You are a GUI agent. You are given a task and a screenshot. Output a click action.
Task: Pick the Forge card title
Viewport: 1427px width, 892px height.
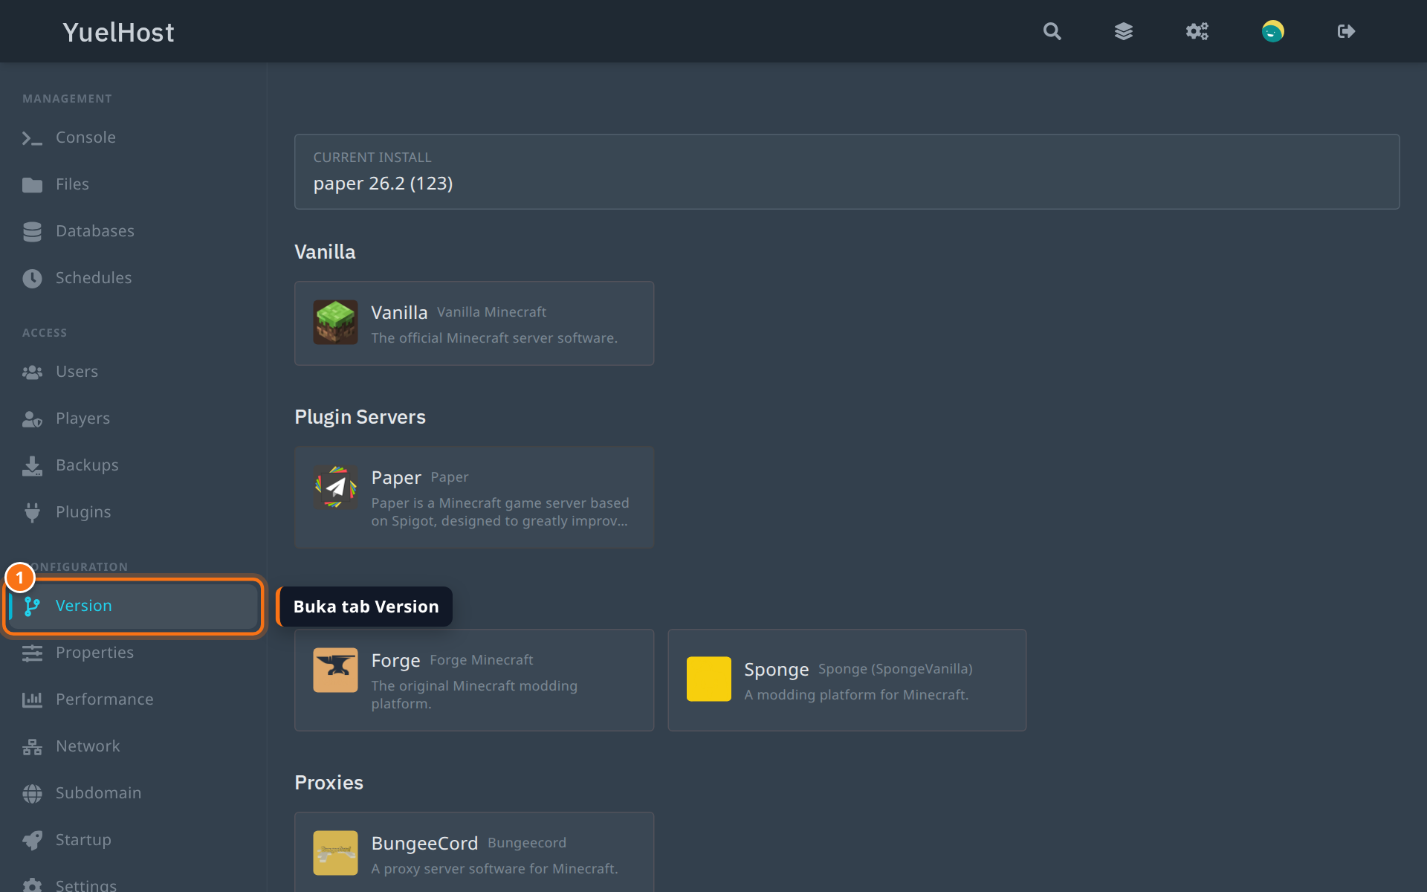[x=395, y=660]
